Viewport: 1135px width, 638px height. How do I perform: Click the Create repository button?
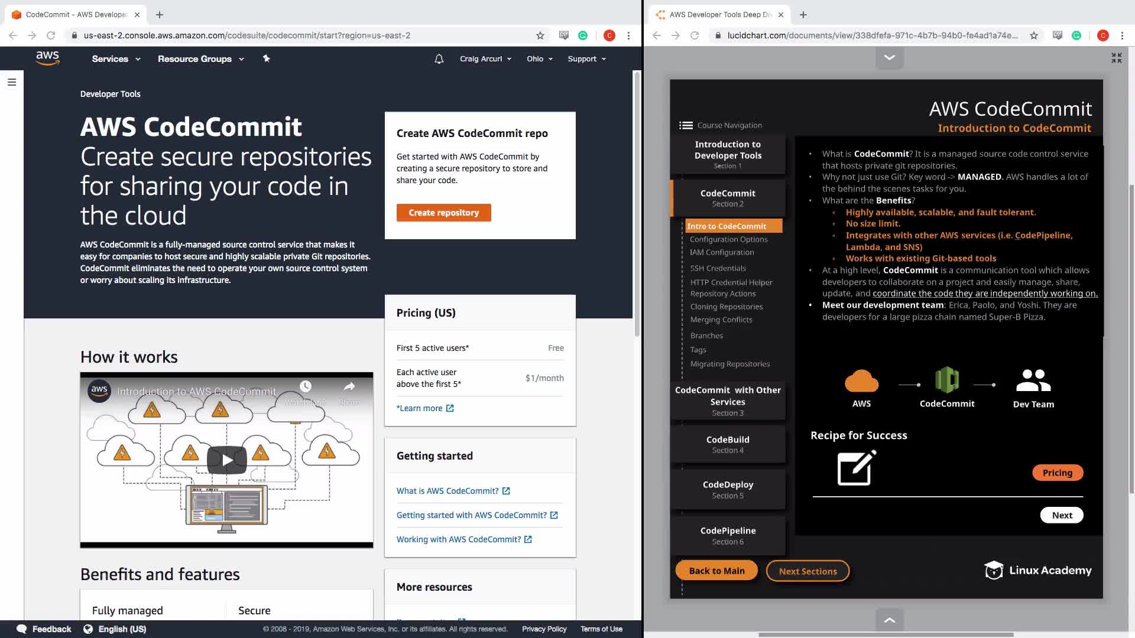pos(443,213)
